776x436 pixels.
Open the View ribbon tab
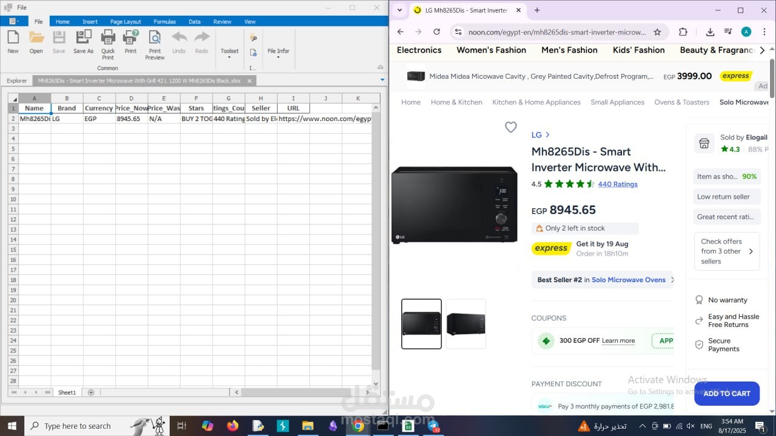(250, 21)
